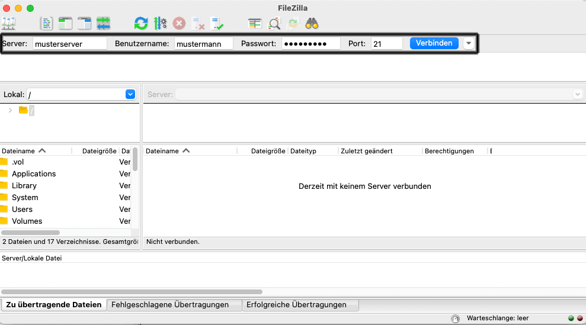The height and width of the screenshot is (325, 586).
Task: Click the Benutzername field with mustermann
Action: coord(204,44)
